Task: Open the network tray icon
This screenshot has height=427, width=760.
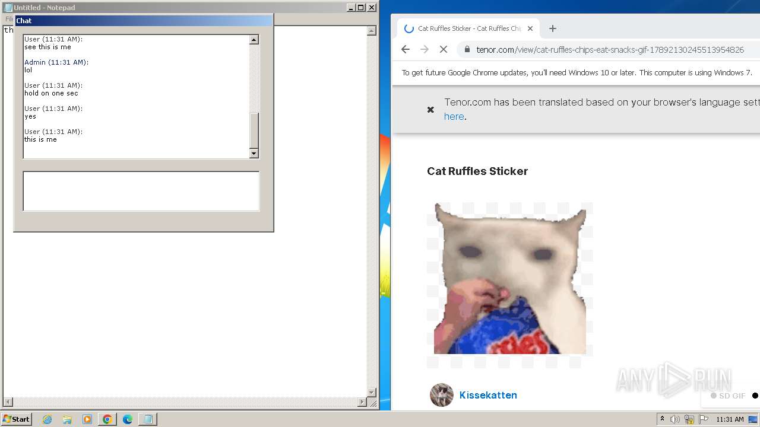Action: tap(689, 419)
